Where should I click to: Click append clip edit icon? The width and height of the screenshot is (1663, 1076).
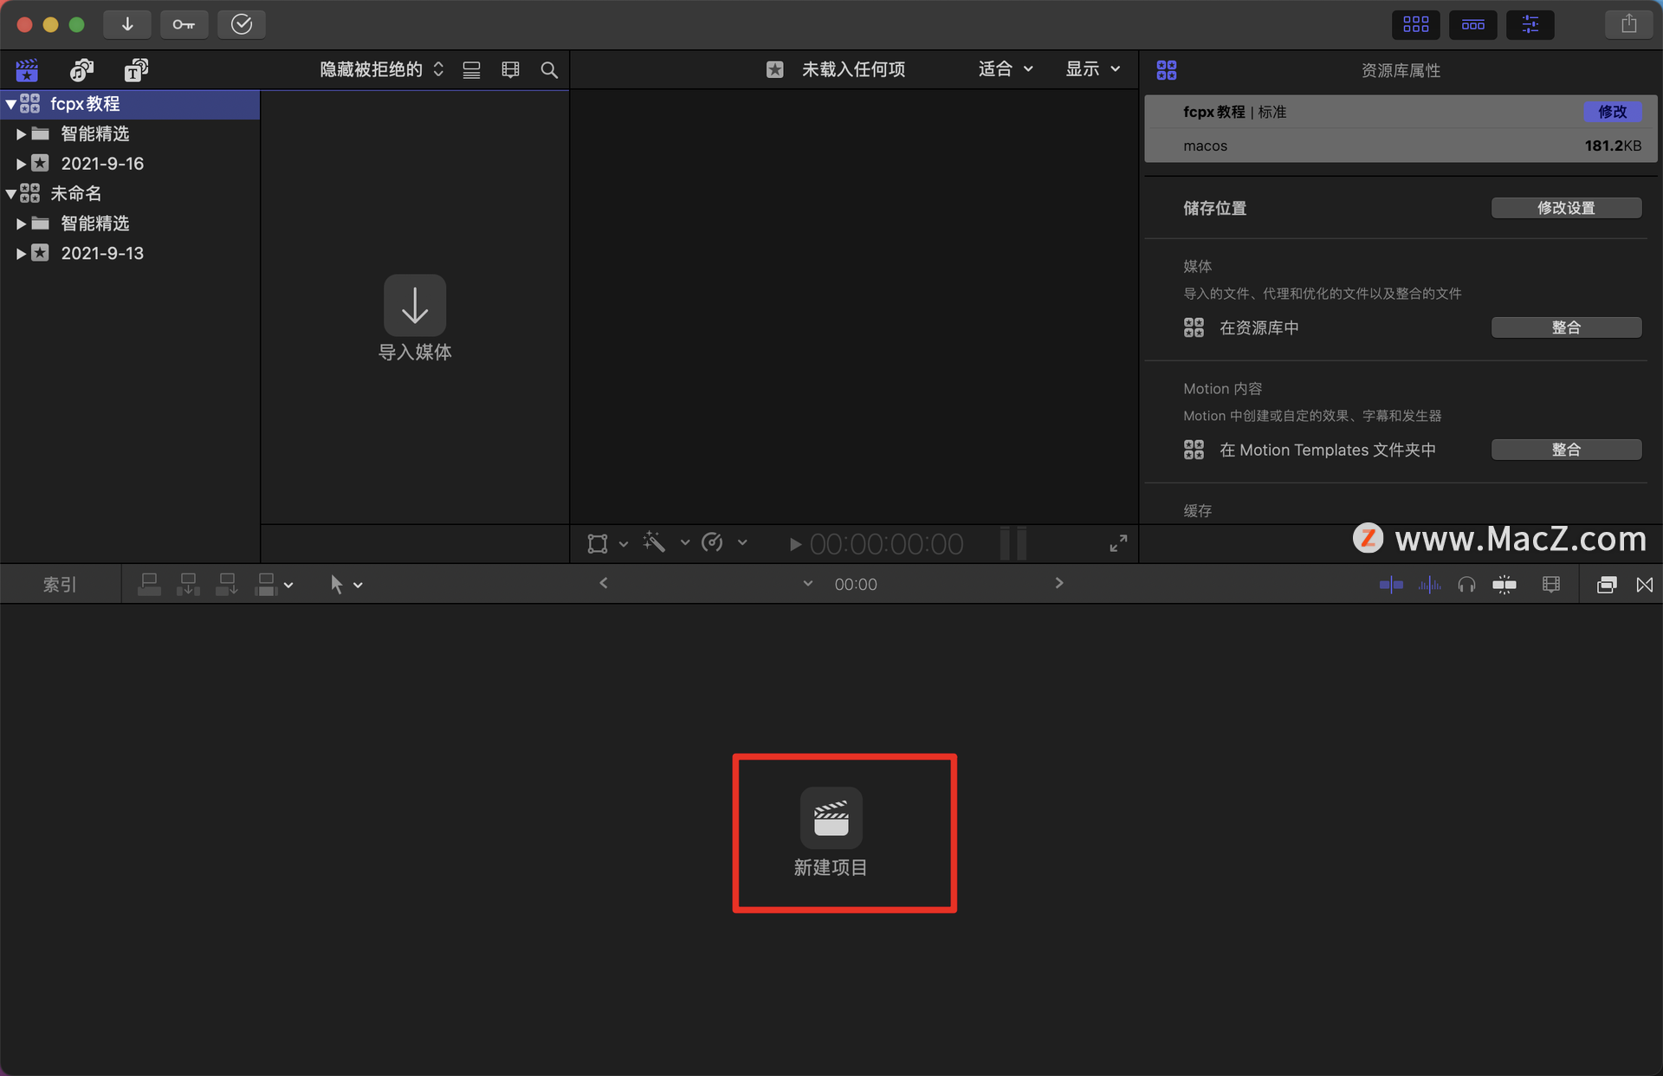pos(227,585)
